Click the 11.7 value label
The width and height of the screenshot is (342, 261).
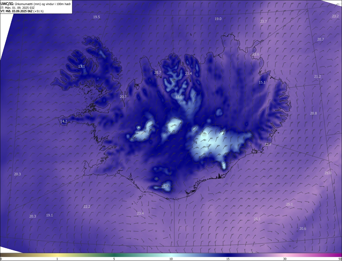165,186
